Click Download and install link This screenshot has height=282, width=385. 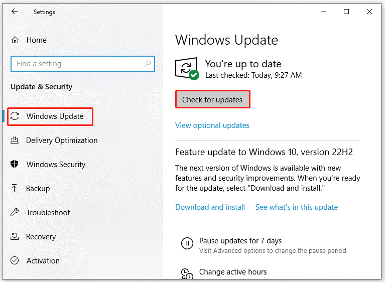(x=210, y=207)
